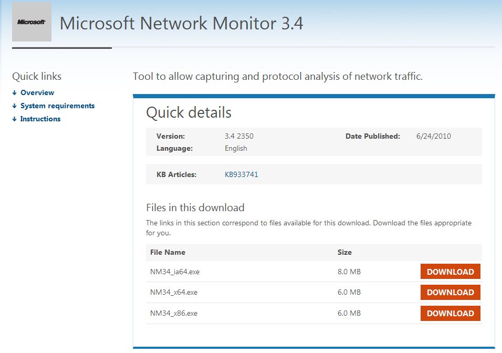Click the File Name column header
The width and height of the screenshot is (502, 353).
[168, 253]
